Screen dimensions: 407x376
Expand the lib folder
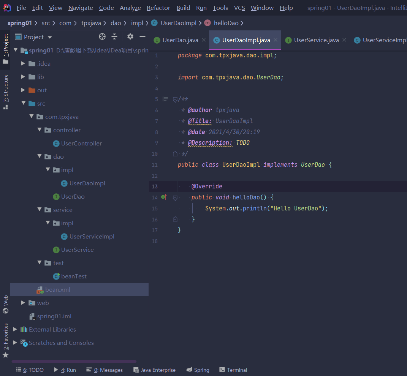pos(23,77)
